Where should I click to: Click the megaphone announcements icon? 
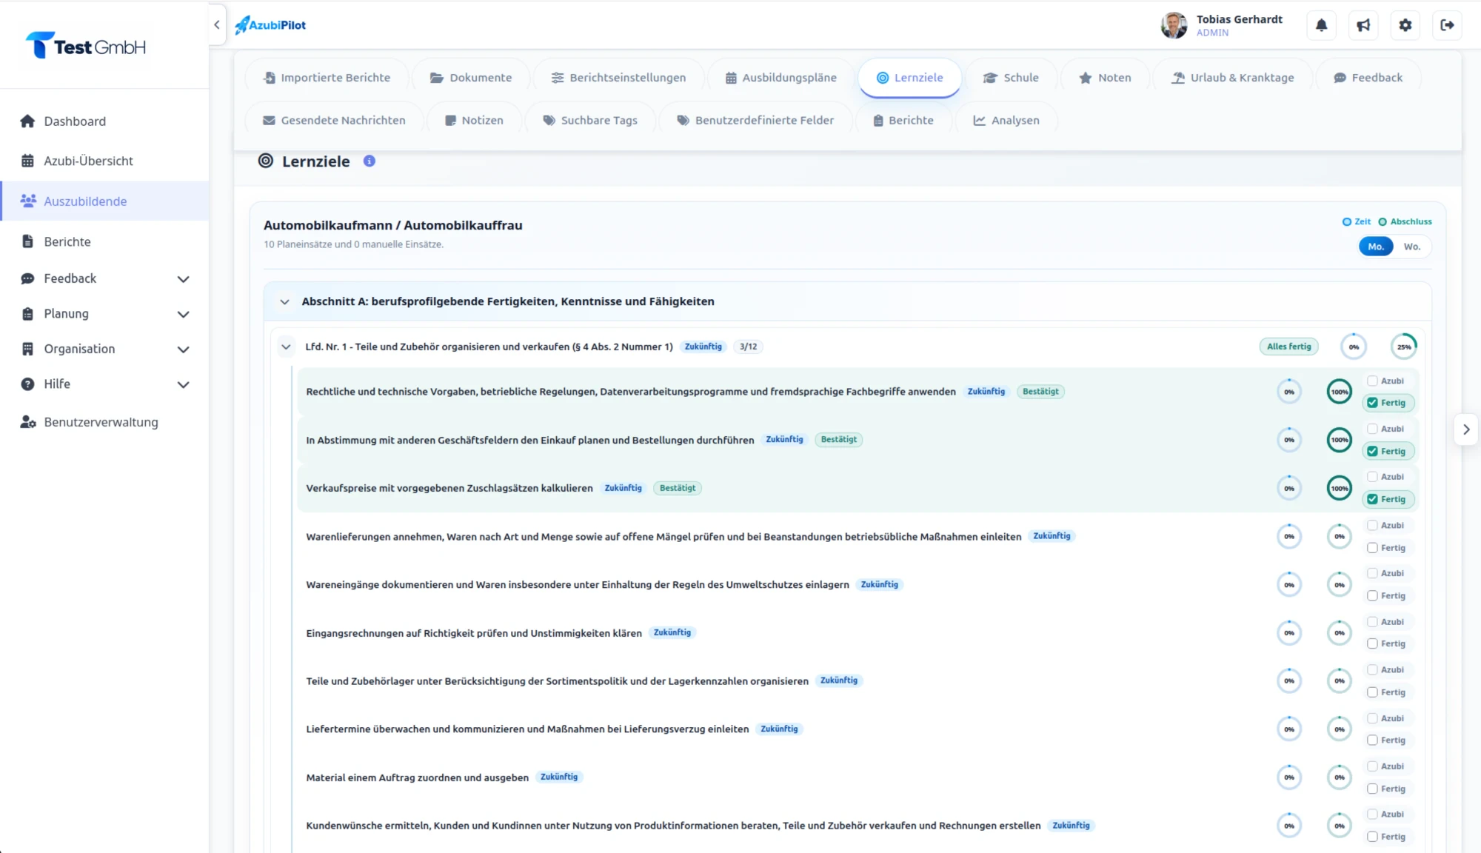pyautogui.click(x=1363, y=25)
